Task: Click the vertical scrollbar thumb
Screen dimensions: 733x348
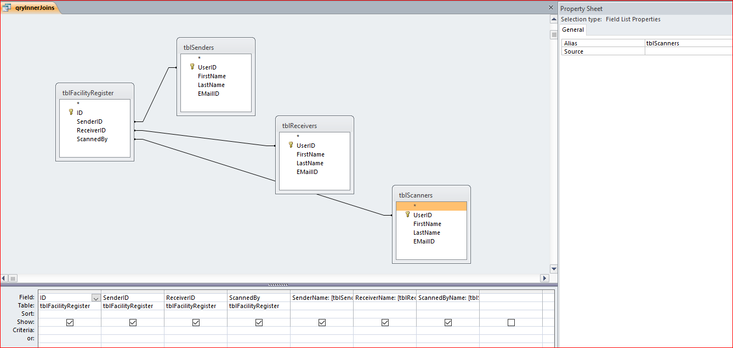Action: point(554,34)
